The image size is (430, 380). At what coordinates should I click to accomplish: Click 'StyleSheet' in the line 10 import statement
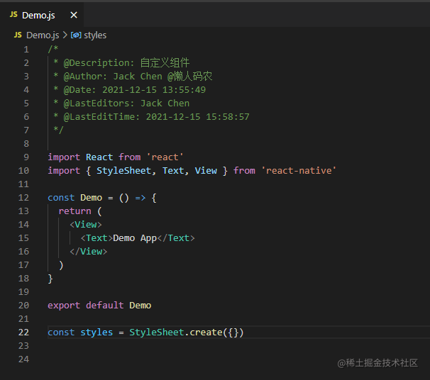[x=123, y=171]
